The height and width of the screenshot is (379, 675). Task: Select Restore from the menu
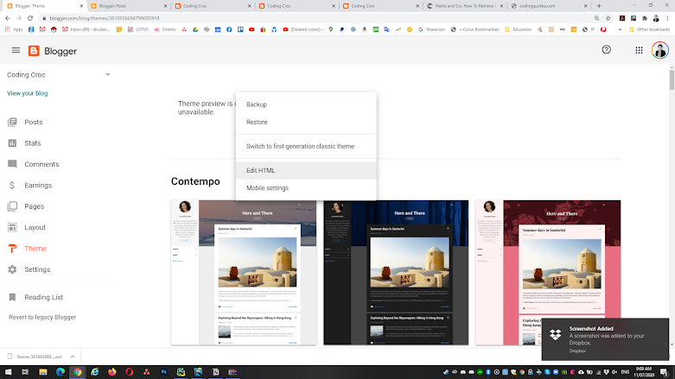[x=306, y=123]
